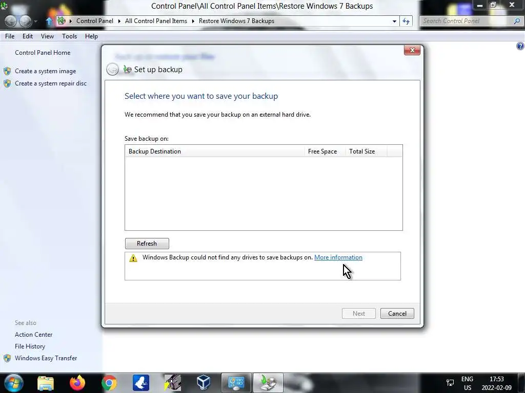The image size is (525, 393).
Task: Expand the arrow after Control Panel breadcrumb
Action: tap(119, 21)
